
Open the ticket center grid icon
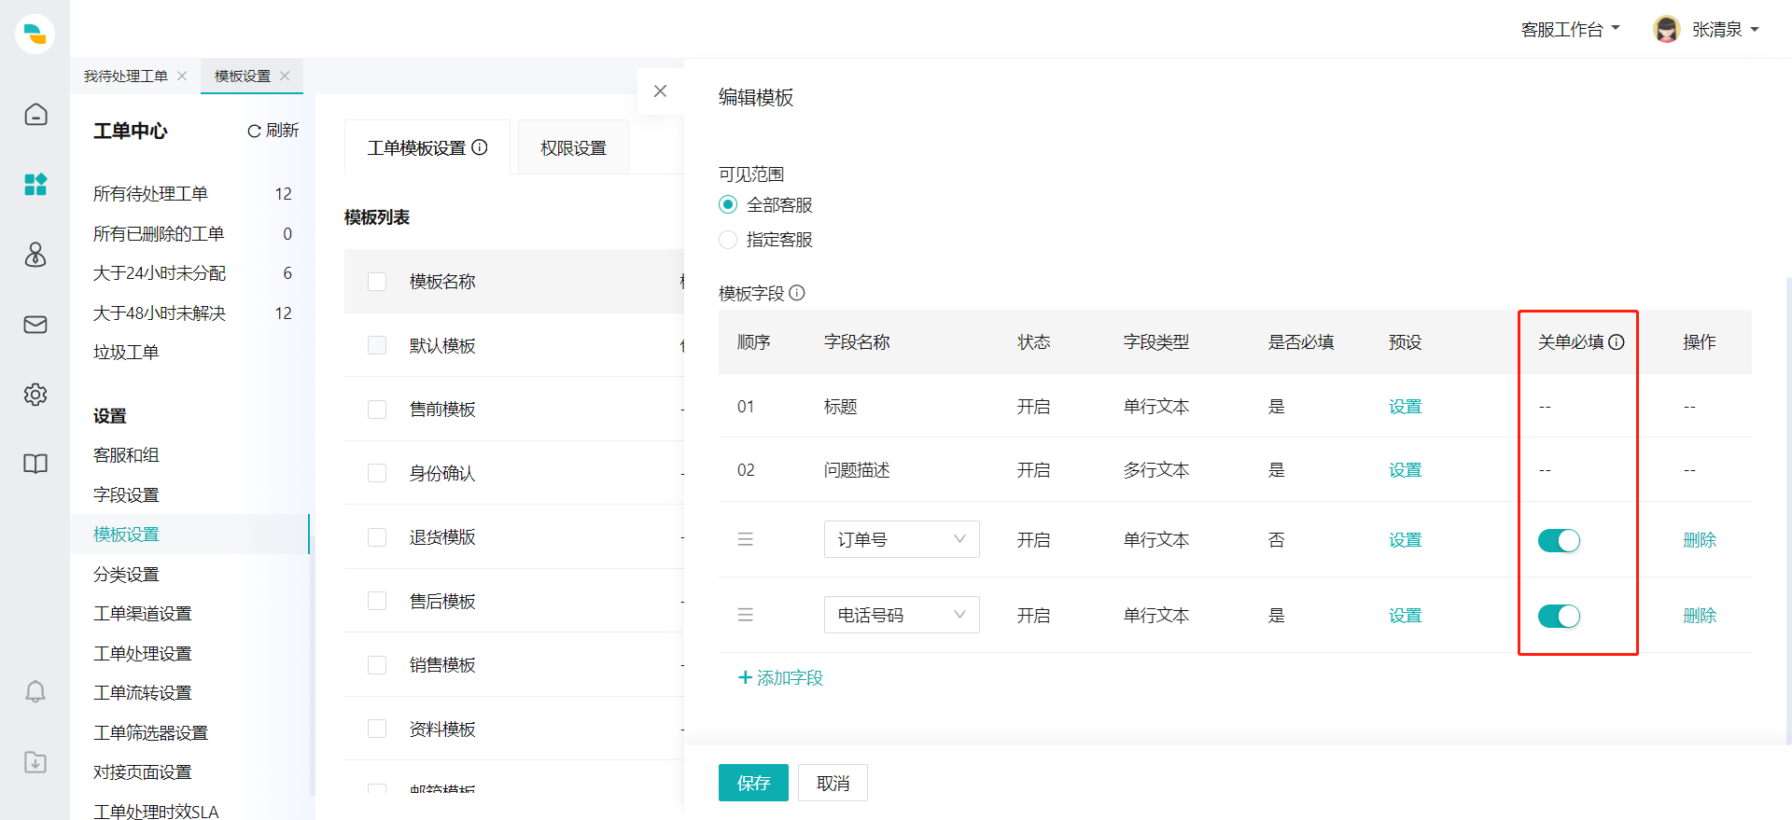(35, 184)
